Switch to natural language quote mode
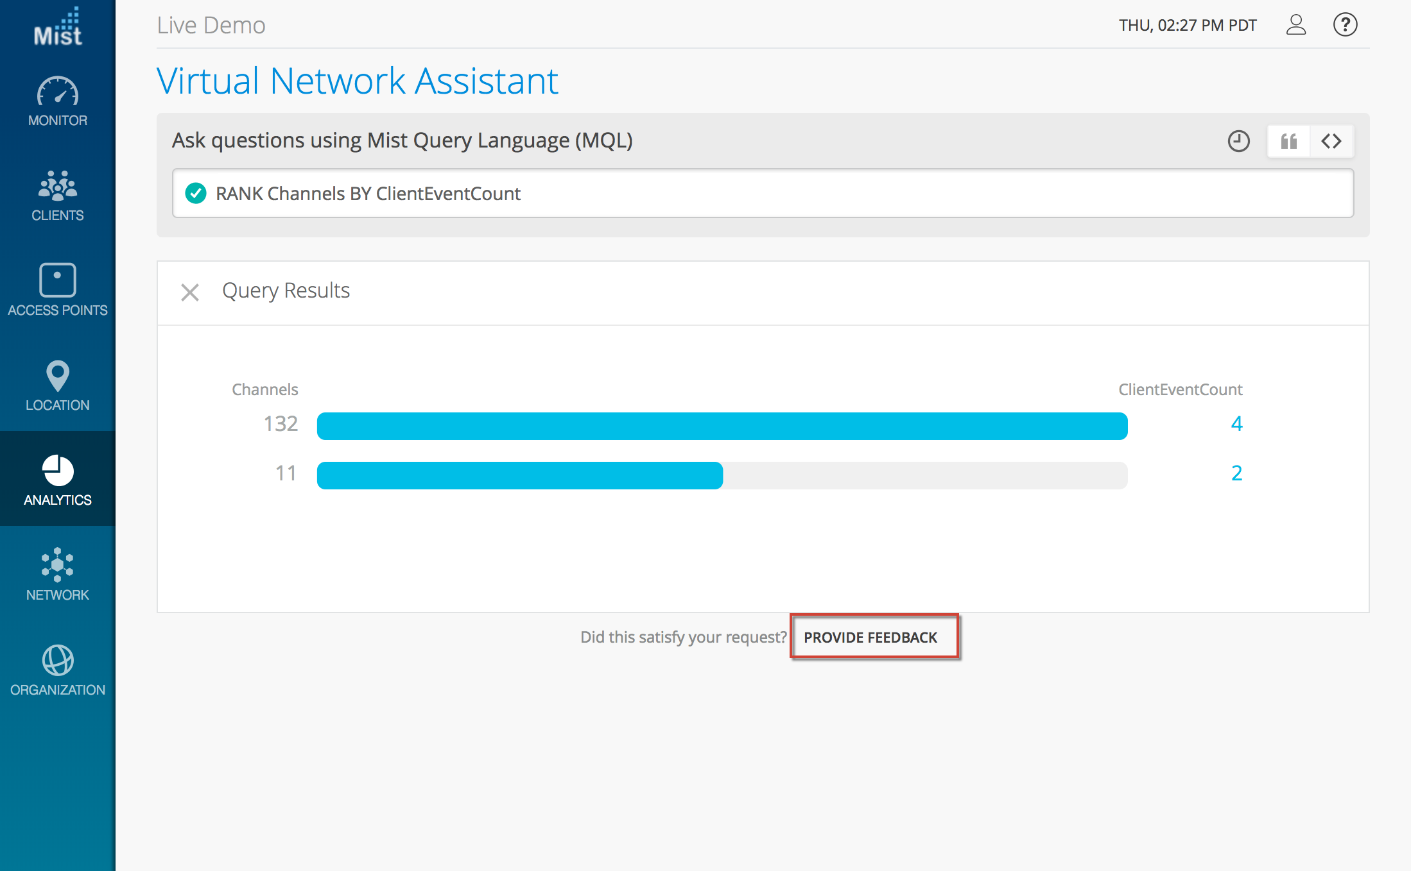 pos(1288,141)
